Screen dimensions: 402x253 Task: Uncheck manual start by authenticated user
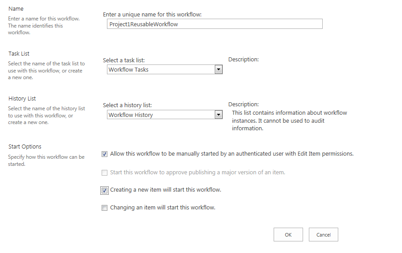[x=104, y=154]
